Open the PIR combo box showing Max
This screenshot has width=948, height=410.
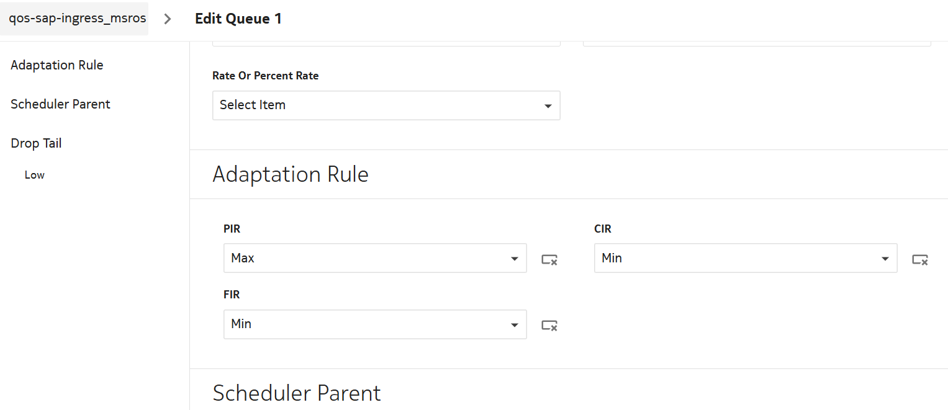click(366, 258)
